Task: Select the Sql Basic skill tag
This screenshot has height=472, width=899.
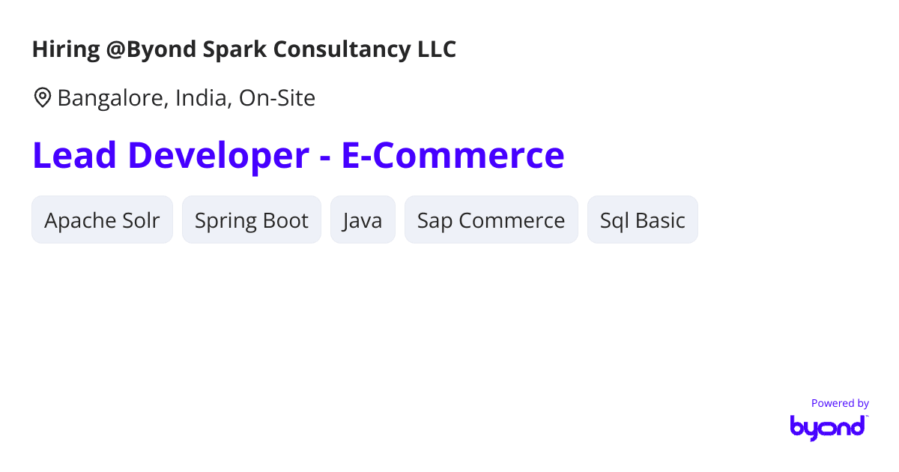Action: point(642,220)
